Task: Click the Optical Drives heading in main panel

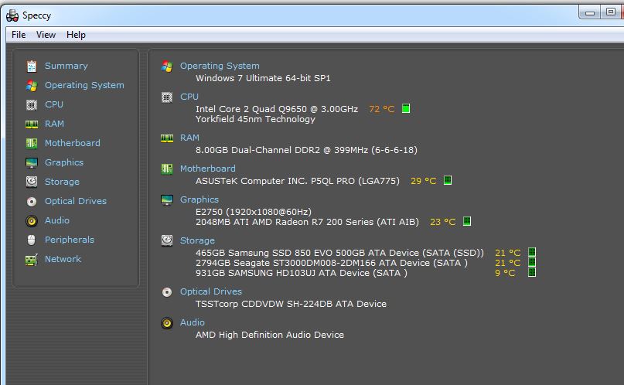Action: [x=210, y=291]
